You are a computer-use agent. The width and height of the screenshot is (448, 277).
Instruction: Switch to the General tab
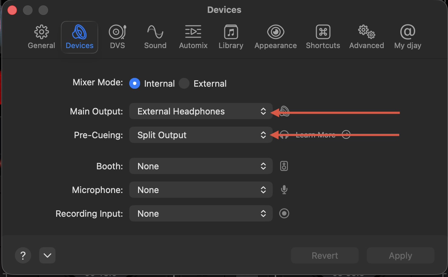41,37
